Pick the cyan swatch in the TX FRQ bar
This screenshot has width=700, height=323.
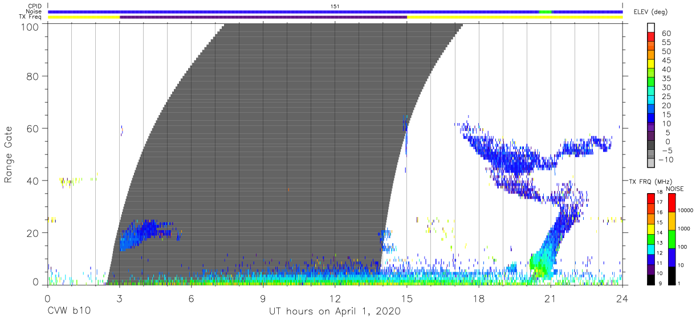[x=651, y=249]
